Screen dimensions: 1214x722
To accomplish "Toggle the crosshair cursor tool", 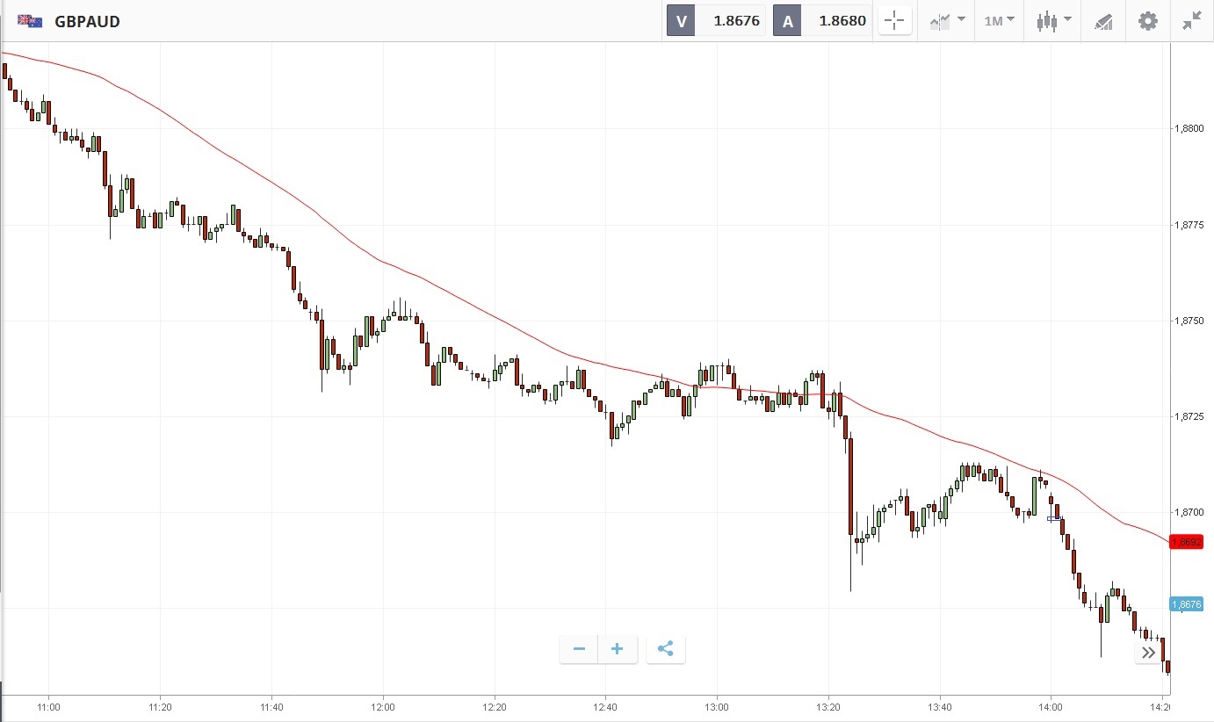I will pos(894,21).
